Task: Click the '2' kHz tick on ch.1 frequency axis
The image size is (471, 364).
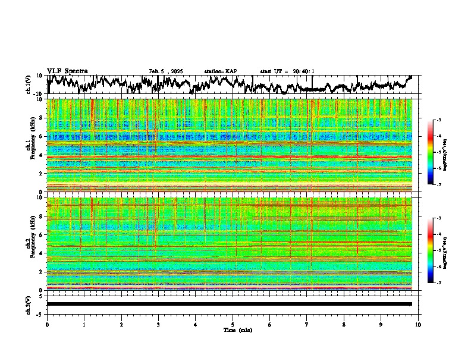Action: [x=42, y=173]
